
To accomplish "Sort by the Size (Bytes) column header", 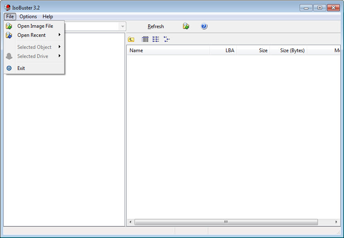I will pyautogui.click(x=288, y=50).
